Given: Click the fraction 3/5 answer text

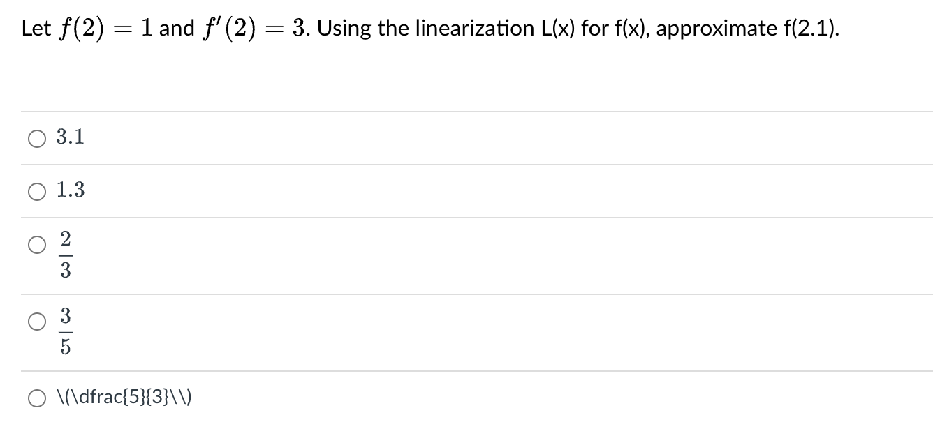Looking at the screenshot, I should coord(64,332).
